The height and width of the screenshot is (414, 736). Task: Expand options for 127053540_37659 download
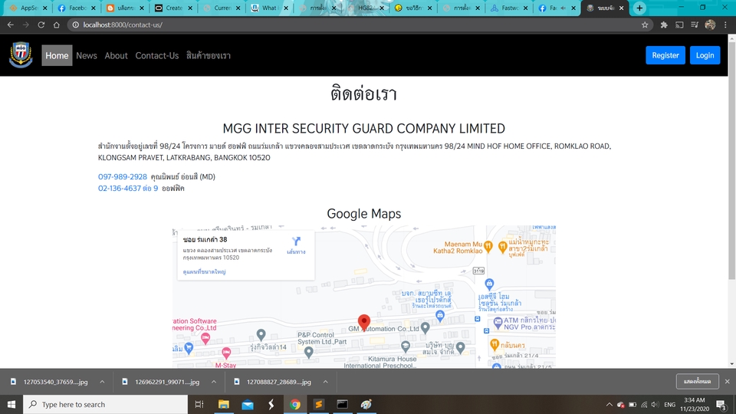[102, 382]
